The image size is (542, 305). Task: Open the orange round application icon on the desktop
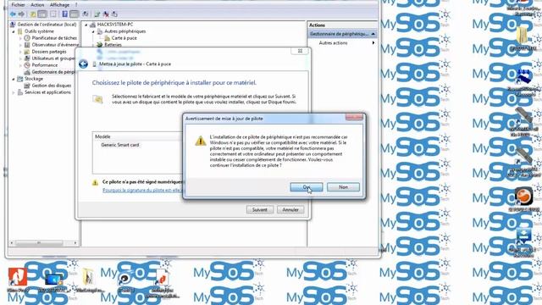pyautogui.click(x=523, y=196)
